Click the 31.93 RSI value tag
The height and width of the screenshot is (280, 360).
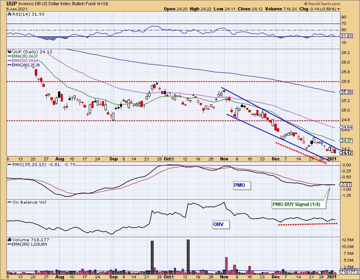[x=347, y=36]
